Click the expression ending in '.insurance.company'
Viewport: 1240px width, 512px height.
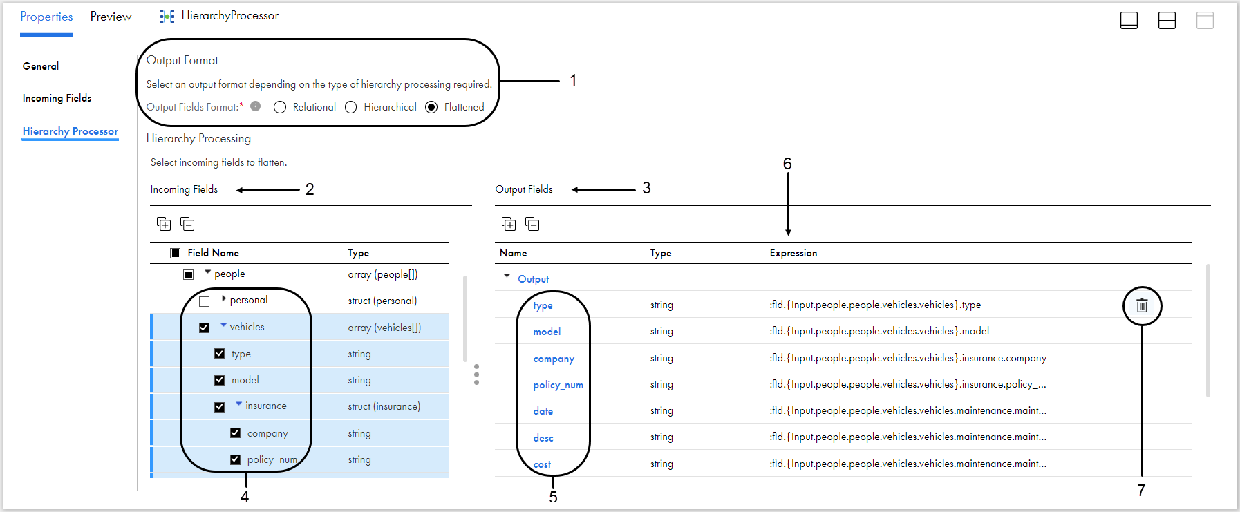[908, 358]
